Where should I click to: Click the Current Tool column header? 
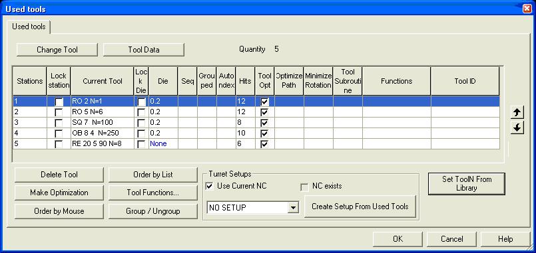click(x=103, y=81)
